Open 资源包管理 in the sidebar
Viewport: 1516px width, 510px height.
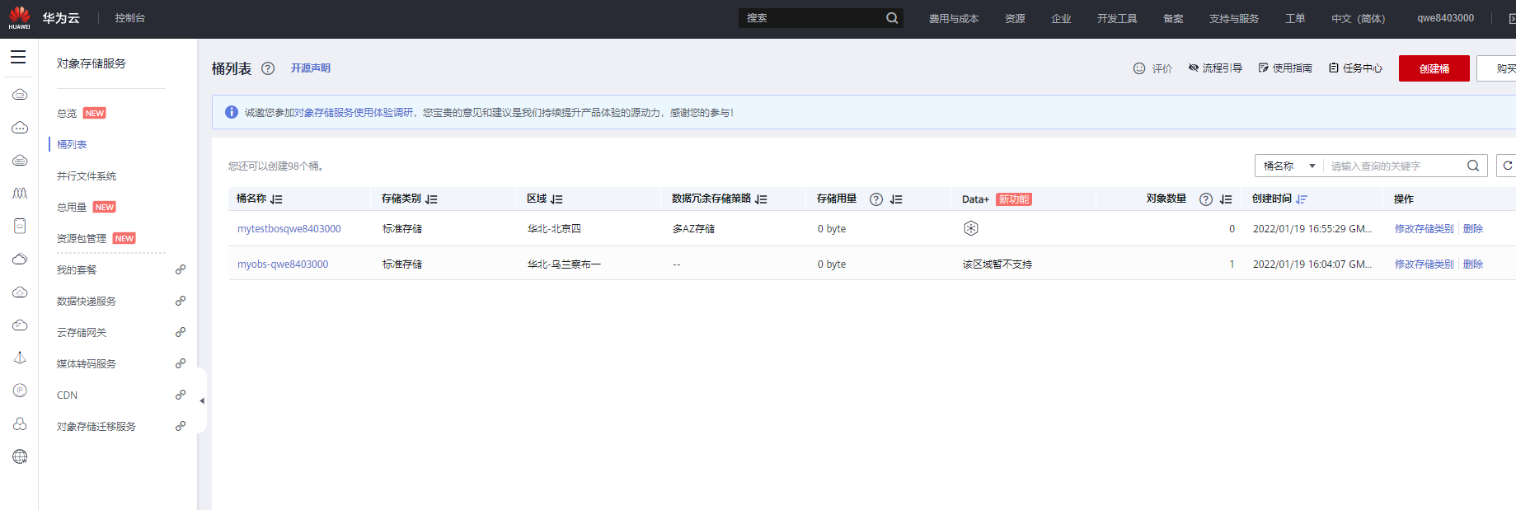coord(82,238)
